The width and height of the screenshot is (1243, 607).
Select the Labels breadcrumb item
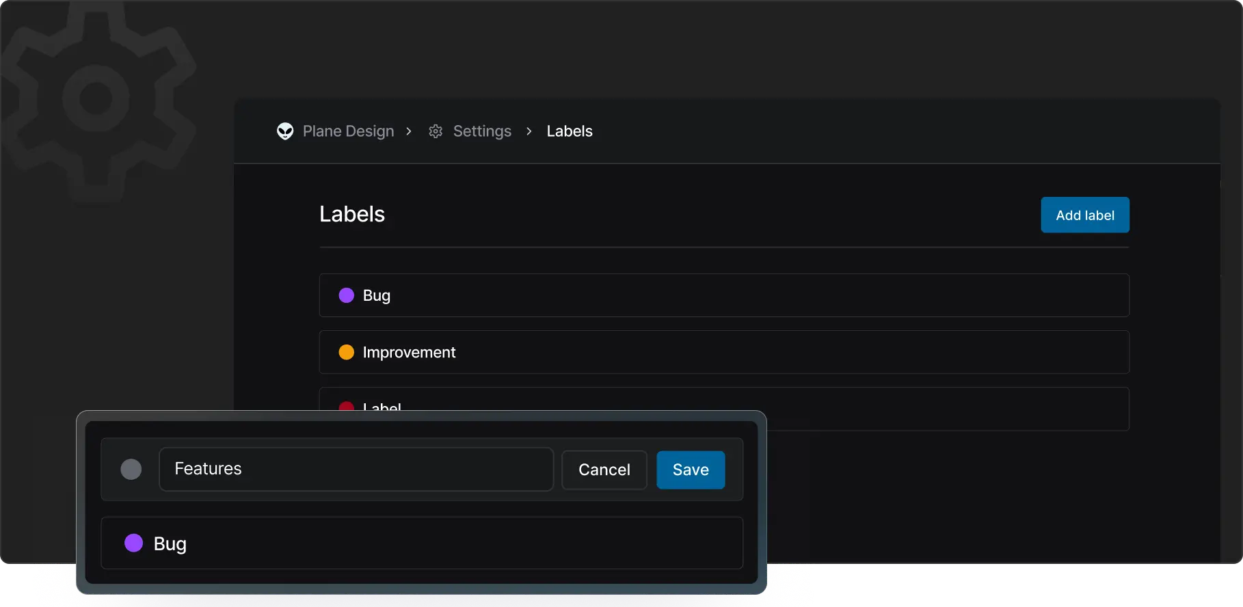click(x=569, y=131)
